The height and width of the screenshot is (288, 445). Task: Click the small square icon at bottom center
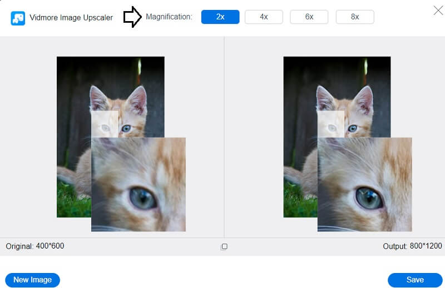[224, 246]
